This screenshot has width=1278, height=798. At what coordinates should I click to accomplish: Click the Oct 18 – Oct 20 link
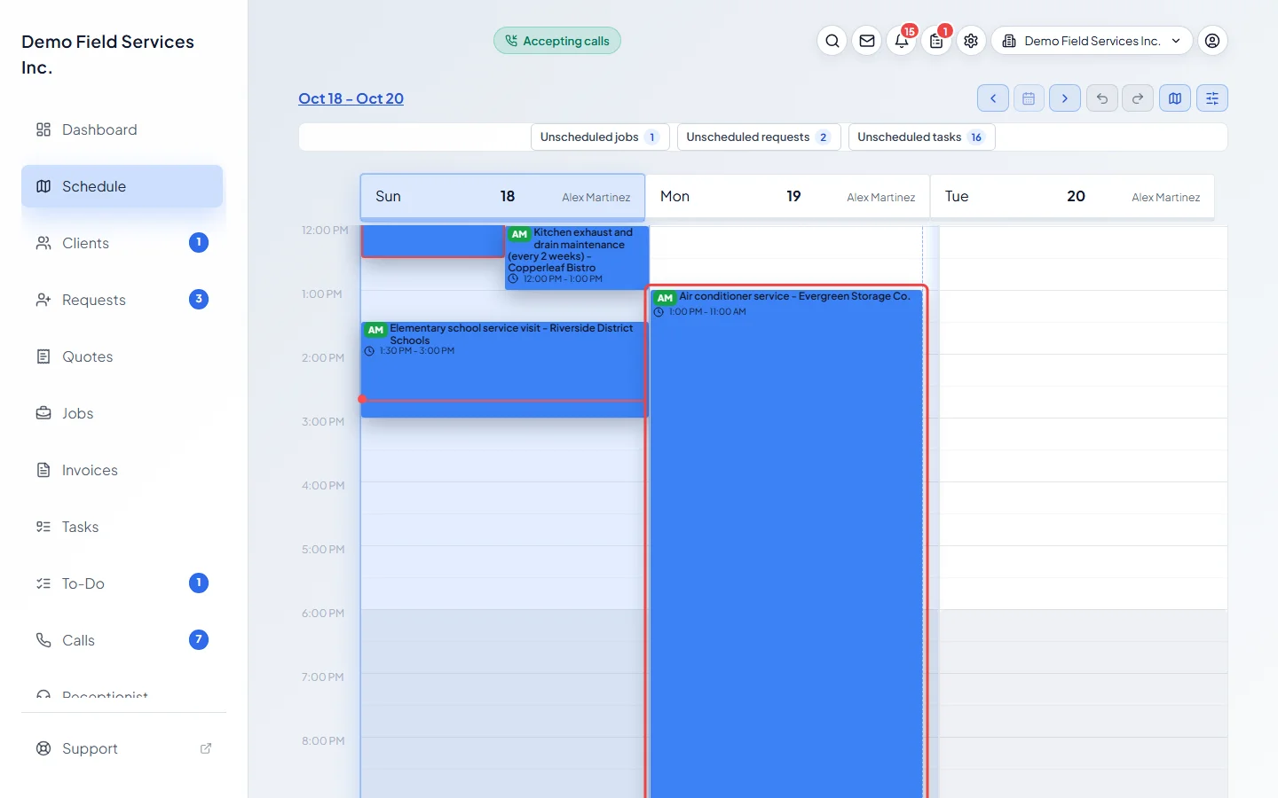pyautogui.click(x=351, y=98)
